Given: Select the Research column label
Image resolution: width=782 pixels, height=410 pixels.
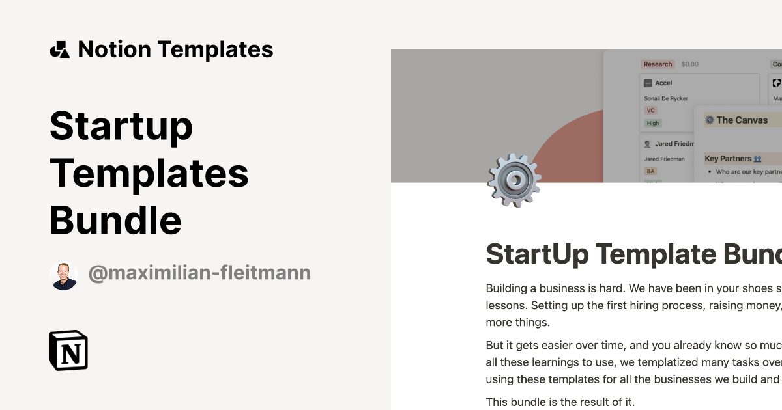Looking at the screenshot, I should coord(658,64).
